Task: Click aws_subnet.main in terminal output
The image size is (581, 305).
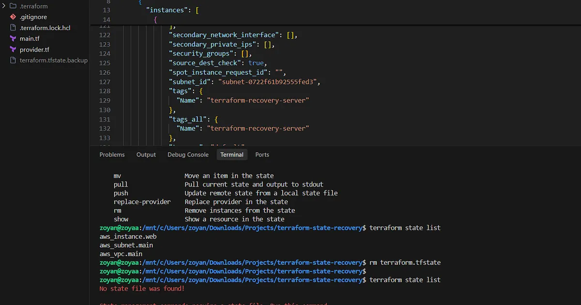Action: click(x=126, y=245)
